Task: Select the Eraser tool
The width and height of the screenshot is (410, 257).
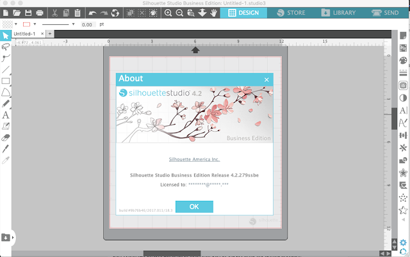Action: click(6, 137)
